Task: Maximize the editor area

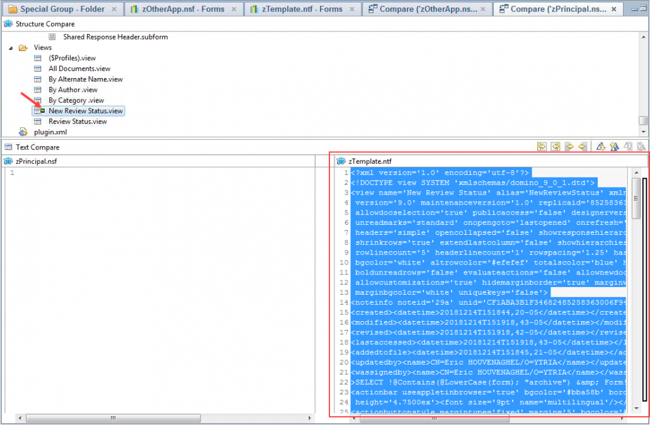Action: point(643,9)
